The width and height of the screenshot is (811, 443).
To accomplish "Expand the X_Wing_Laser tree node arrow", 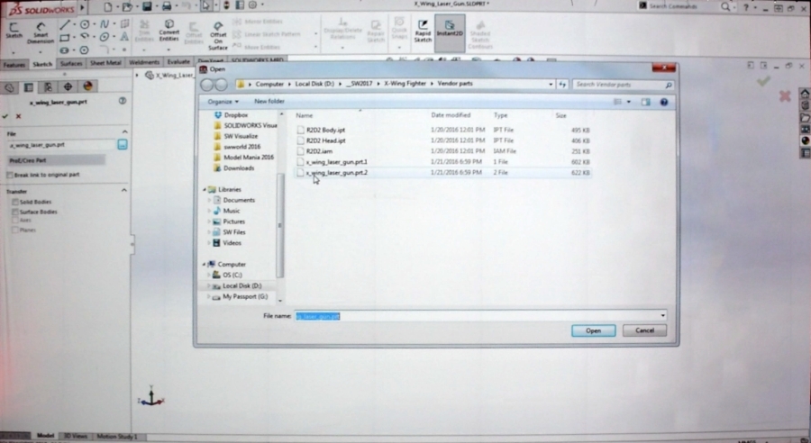I will coord(137,76).
